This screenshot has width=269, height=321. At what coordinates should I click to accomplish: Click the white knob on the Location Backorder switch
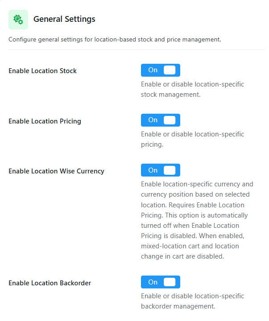coord(170,282)
